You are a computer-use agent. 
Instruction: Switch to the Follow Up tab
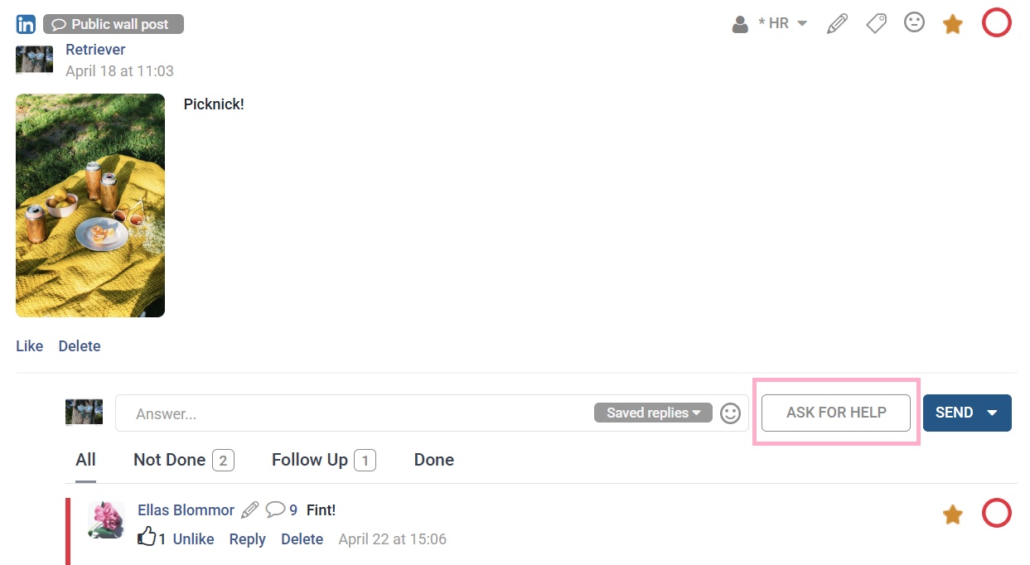(x=324, y=460)
